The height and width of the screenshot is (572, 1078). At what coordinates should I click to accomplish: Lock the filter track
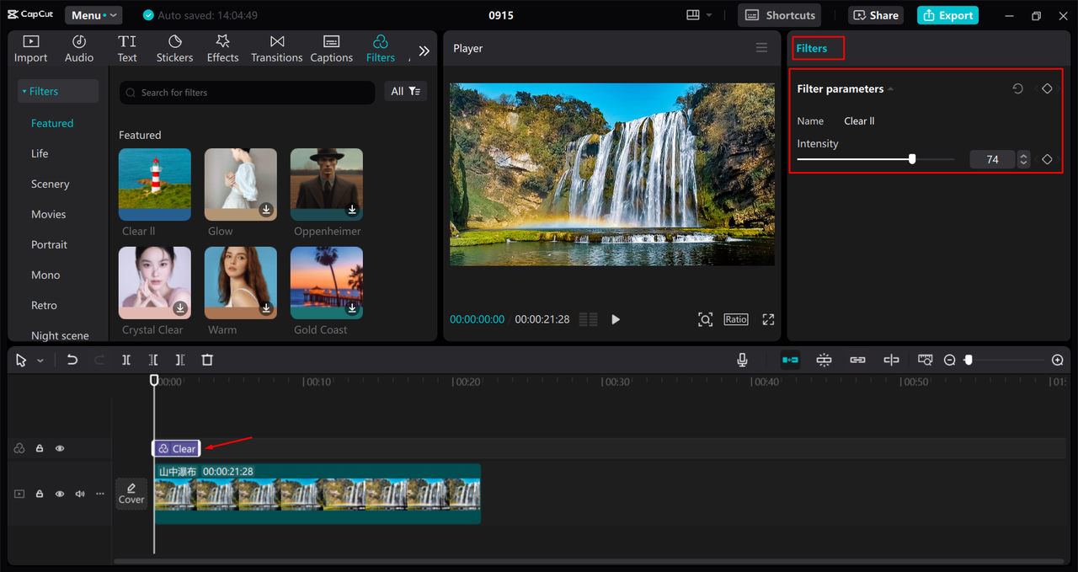pos(40,448)
